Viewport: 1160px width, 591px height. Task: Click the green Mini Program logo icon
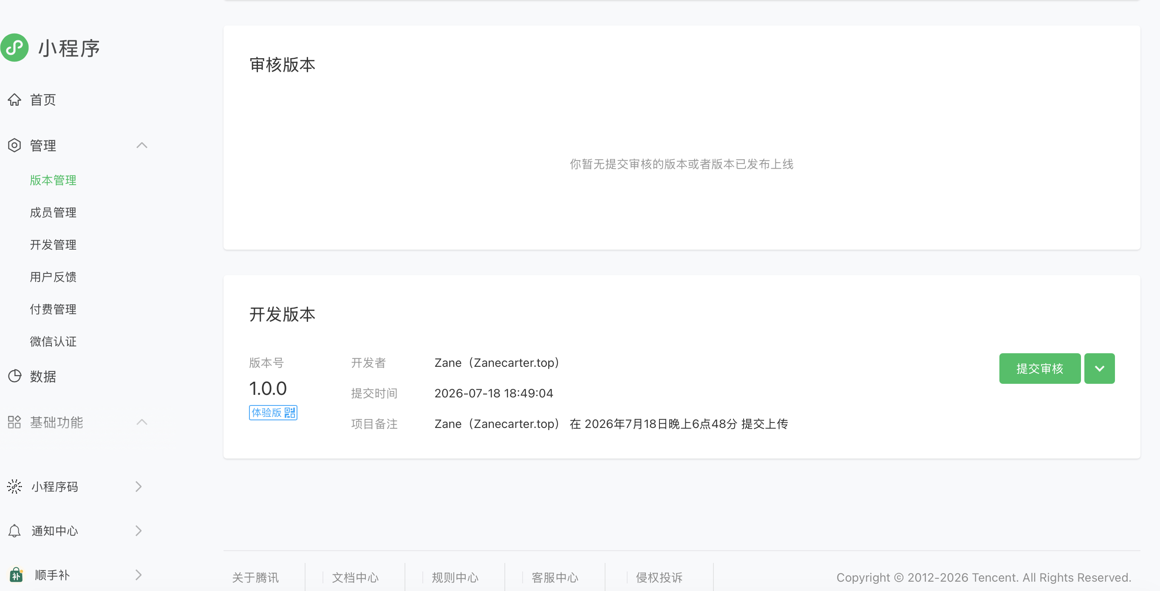(14, 47)
